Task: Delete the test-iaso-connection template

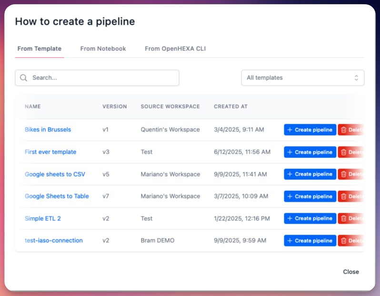Action: click(x=351, y=241)
